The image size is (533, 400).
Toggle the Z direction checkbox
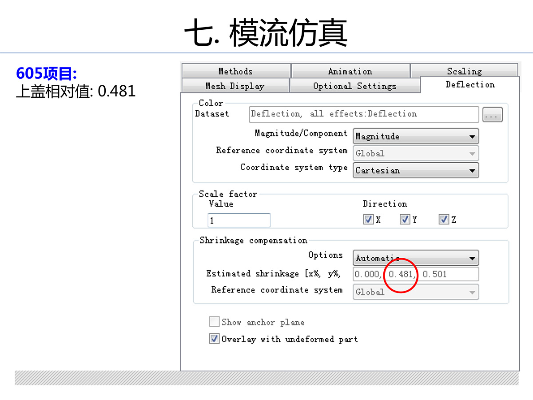point(444,220)
